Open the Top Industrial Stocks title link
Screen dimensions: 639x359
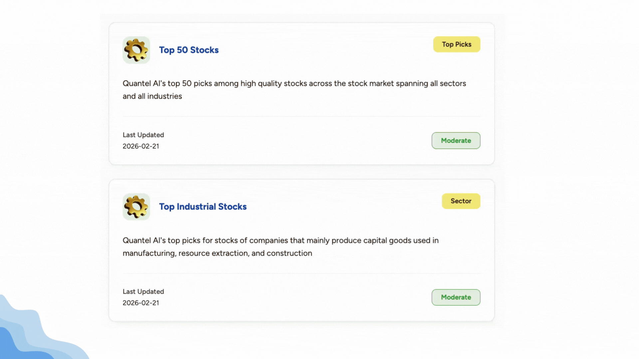pyautogui.click(x=203, y=207)
